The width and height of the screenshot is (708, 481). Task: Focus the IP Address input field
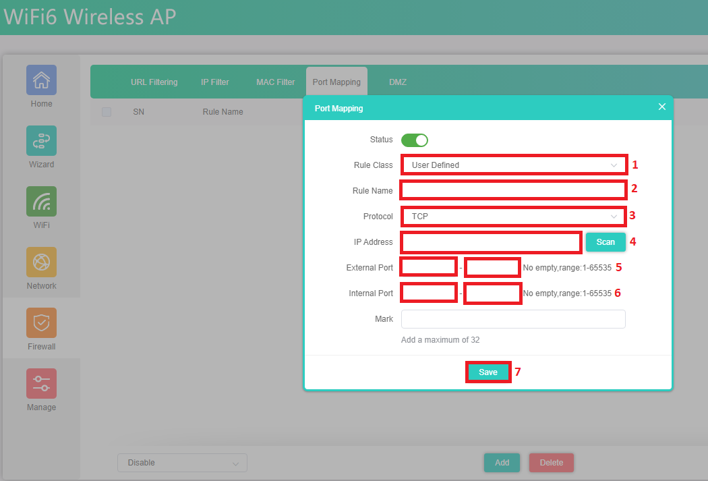click(491, 242)
